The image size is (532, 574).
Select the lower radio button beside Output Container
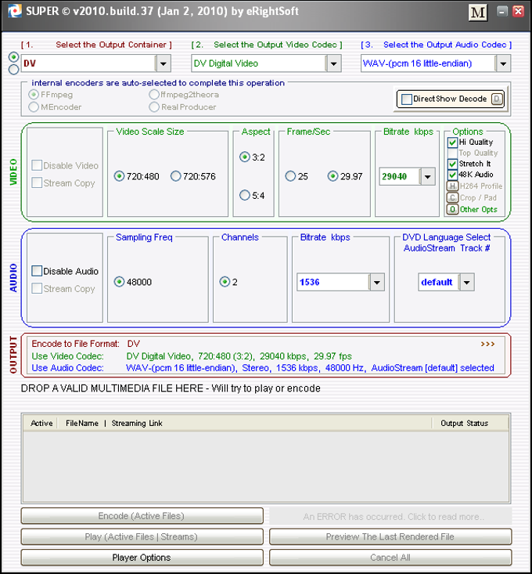tap(13, 69)
